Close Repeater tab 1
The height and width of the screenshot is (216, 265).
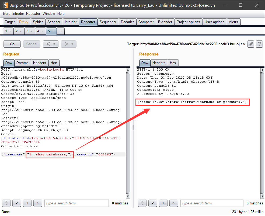(x=10, y=31)
